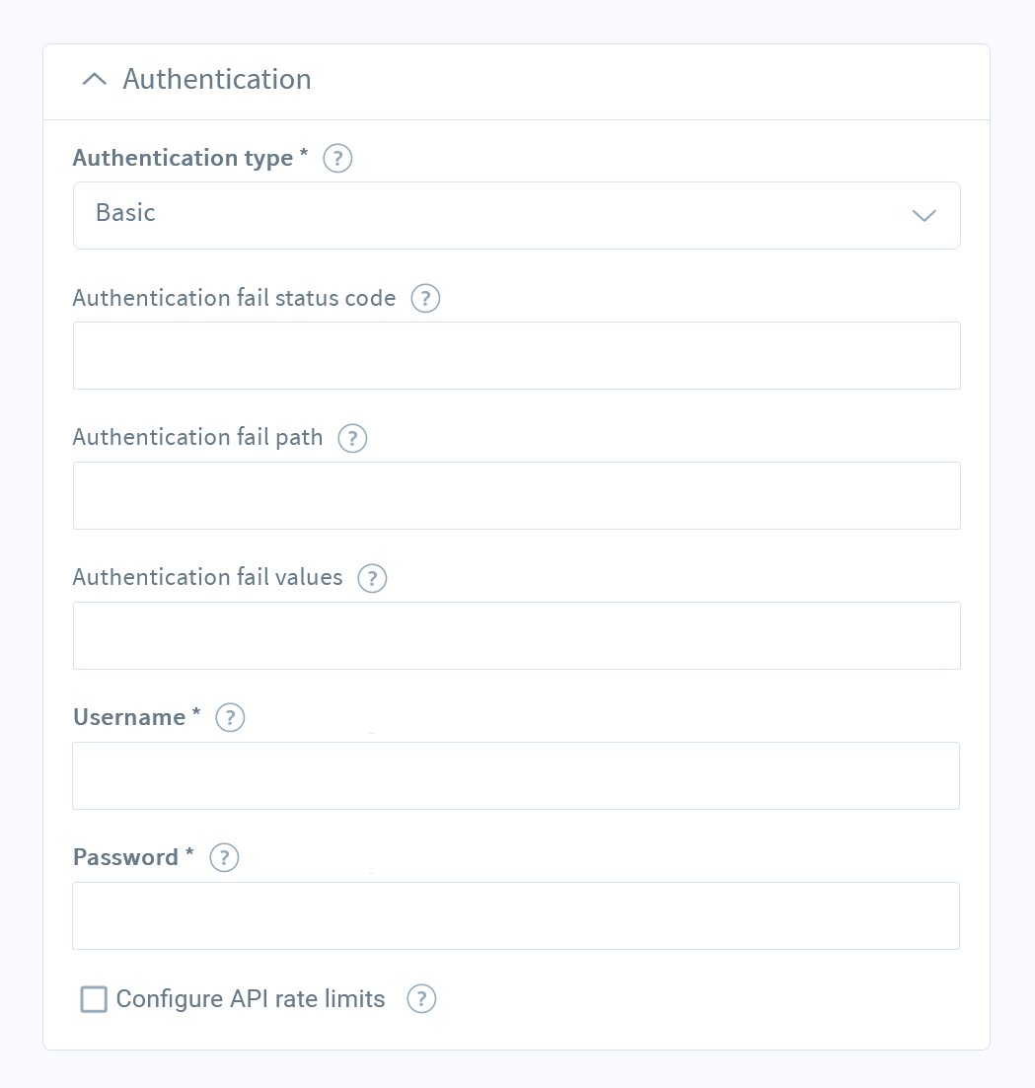Open the Authentication type dropdown

pyautogui.click(x=516, y=215)
